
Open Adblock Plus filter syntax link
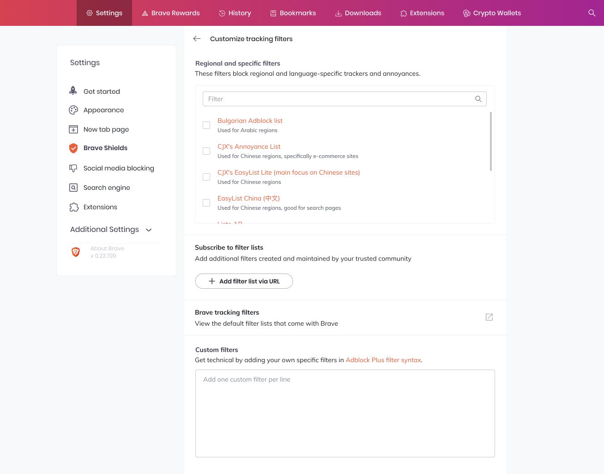(383, 360)
